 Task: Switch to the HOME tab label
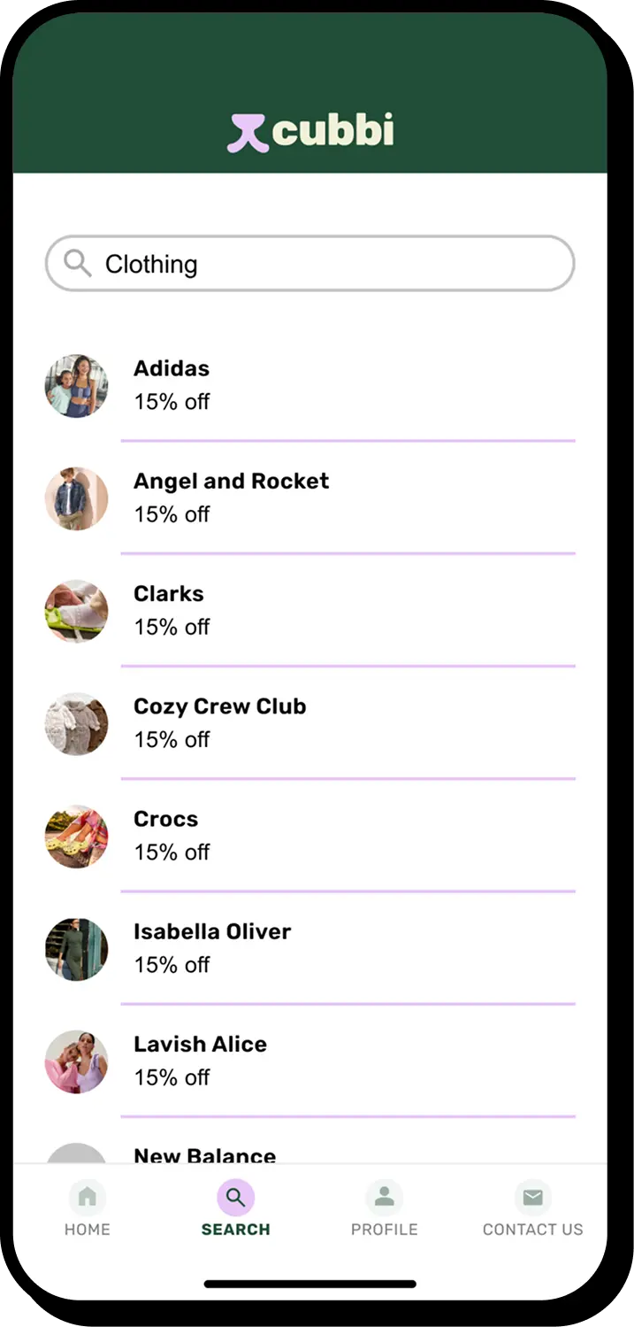(88, 1230)
